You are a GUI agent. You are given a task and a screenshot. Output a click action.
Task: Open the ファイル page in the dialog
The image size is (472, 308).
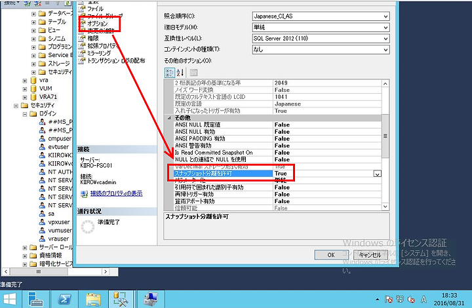(x=95, y=9)
